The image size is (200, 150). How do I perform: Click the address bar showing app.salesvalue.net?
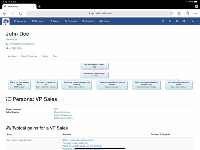(100, 13)
